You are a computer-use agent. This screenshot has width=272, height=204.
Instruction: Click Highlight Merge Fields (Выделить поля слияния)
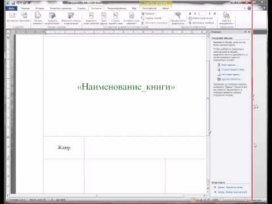click(91, 18)
